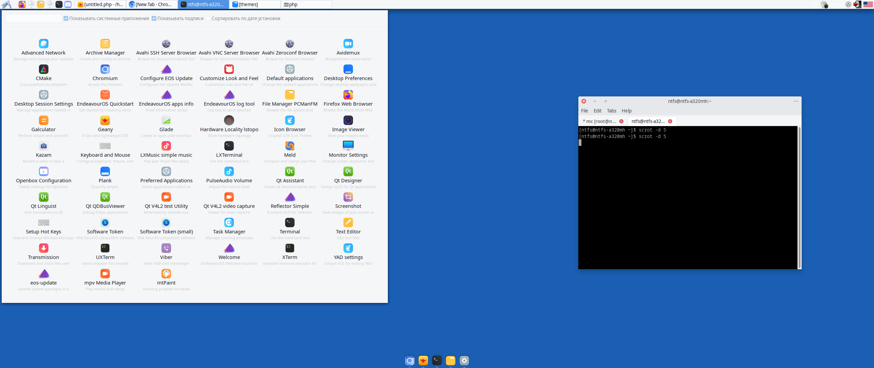Open the terminal Edit menu
The height and width of the screenshot is (368, 874).
(x=597, y=111)
